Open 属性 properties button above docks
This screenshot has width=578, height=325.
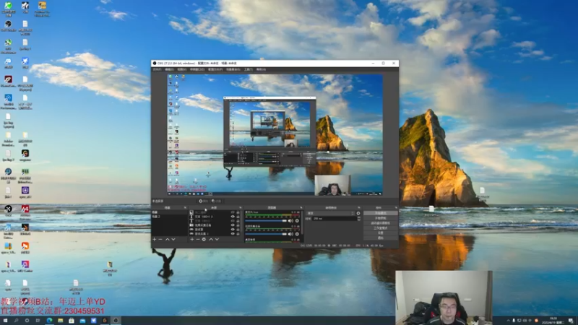pos(204,201)
